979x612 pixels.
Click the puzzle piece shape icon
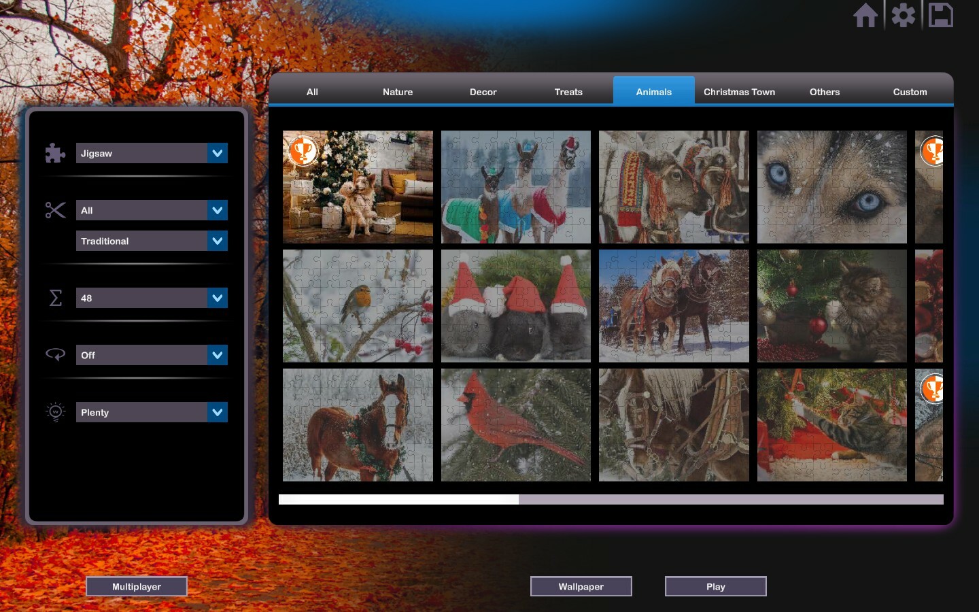coord(55,153)
